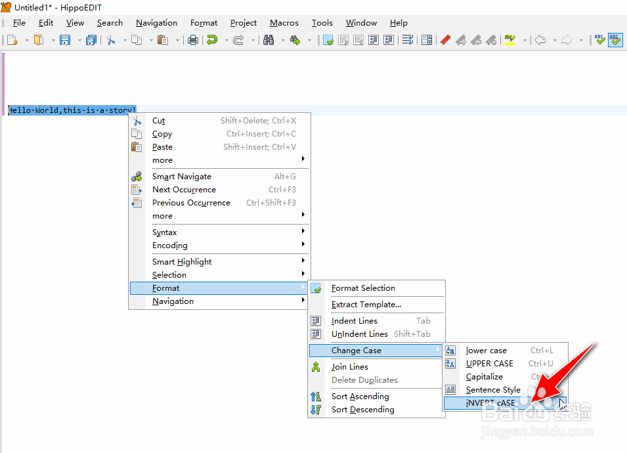
Task: Choose Paste from the context menu
Action: [x=219, y=147]
